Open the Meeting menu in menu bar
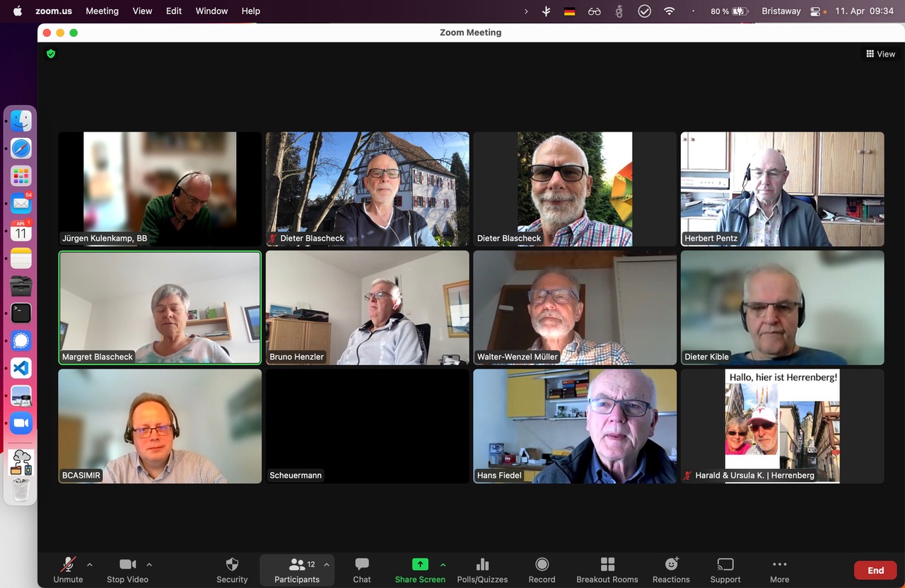 point(102,11)
